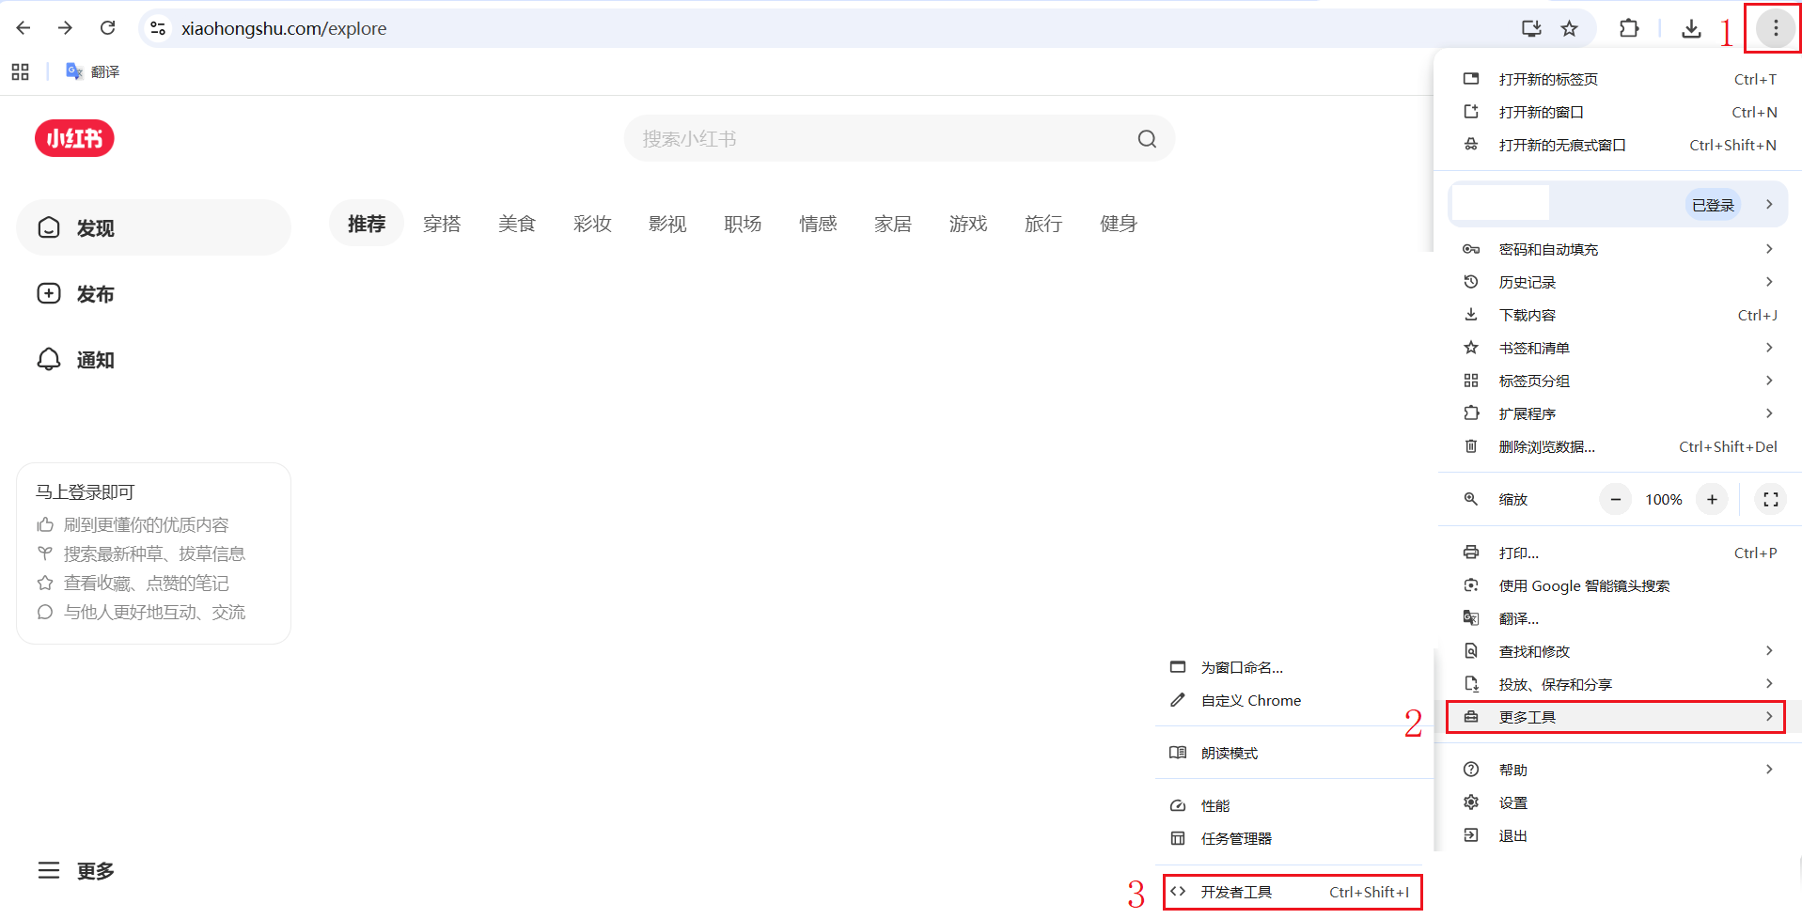Screen dimensions: 1802x919
Task: Expand the 书签和清单 submenu
Action: click(1618, 348)
